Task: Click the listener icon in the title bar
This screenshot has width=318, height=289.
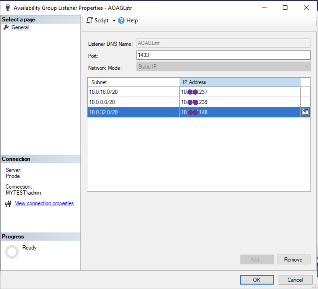Action: (7, 7)
